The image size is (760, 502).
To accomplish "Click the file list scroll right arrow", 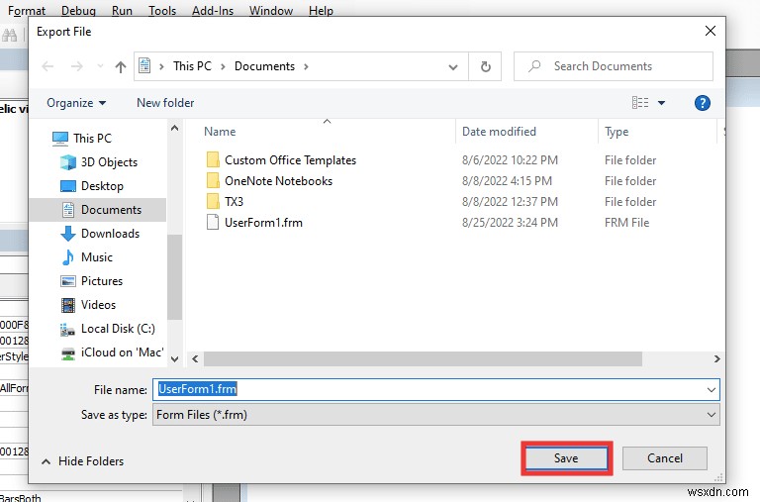I will (x=716, y=358).
